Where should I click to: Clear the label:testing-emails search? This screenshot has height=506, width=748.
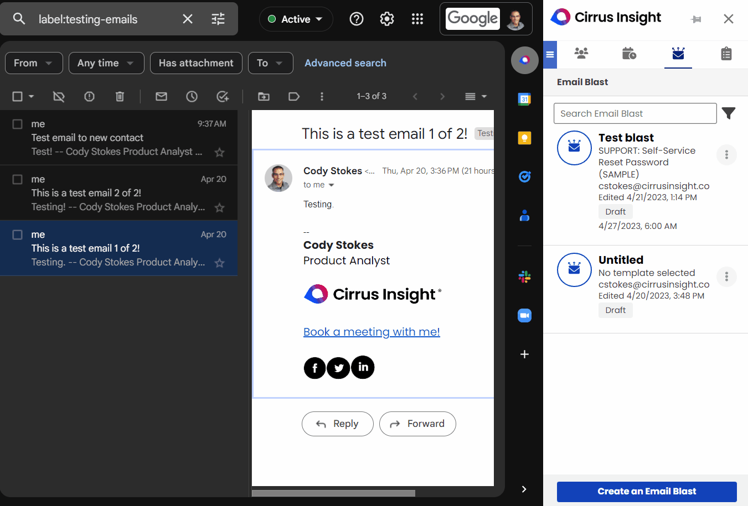coord(188,19)
